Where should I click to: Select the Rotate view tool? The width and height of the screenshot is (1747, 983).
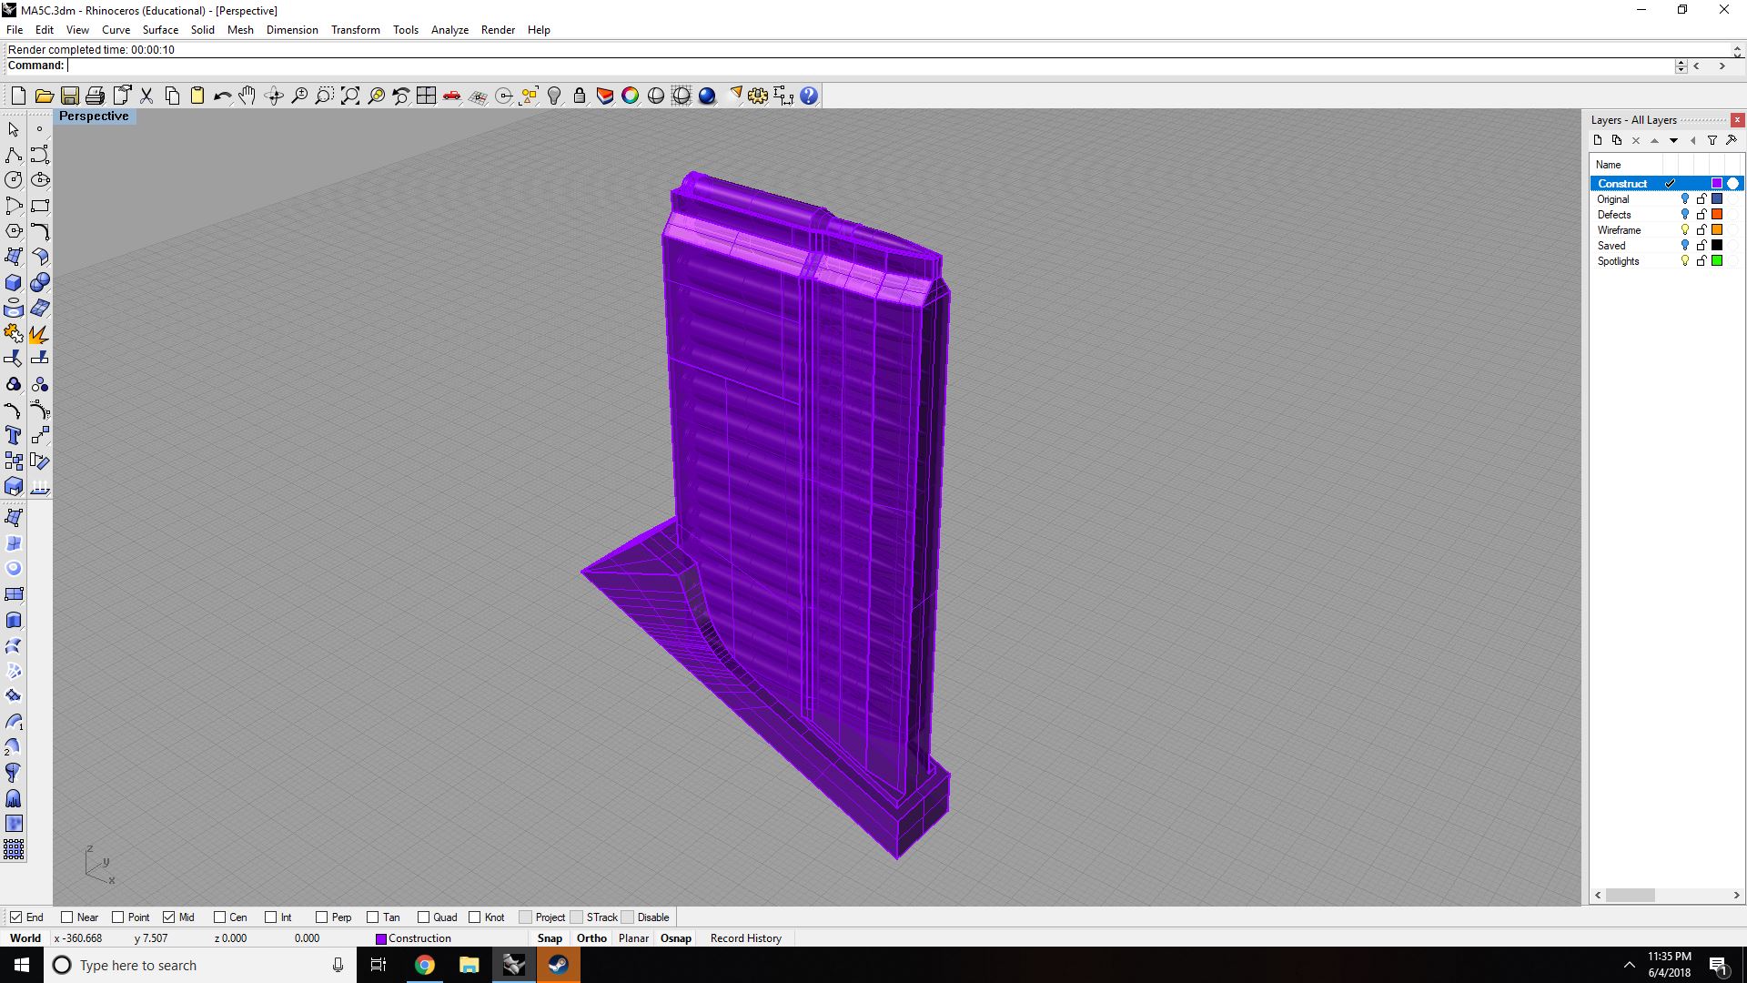(273, 96)
